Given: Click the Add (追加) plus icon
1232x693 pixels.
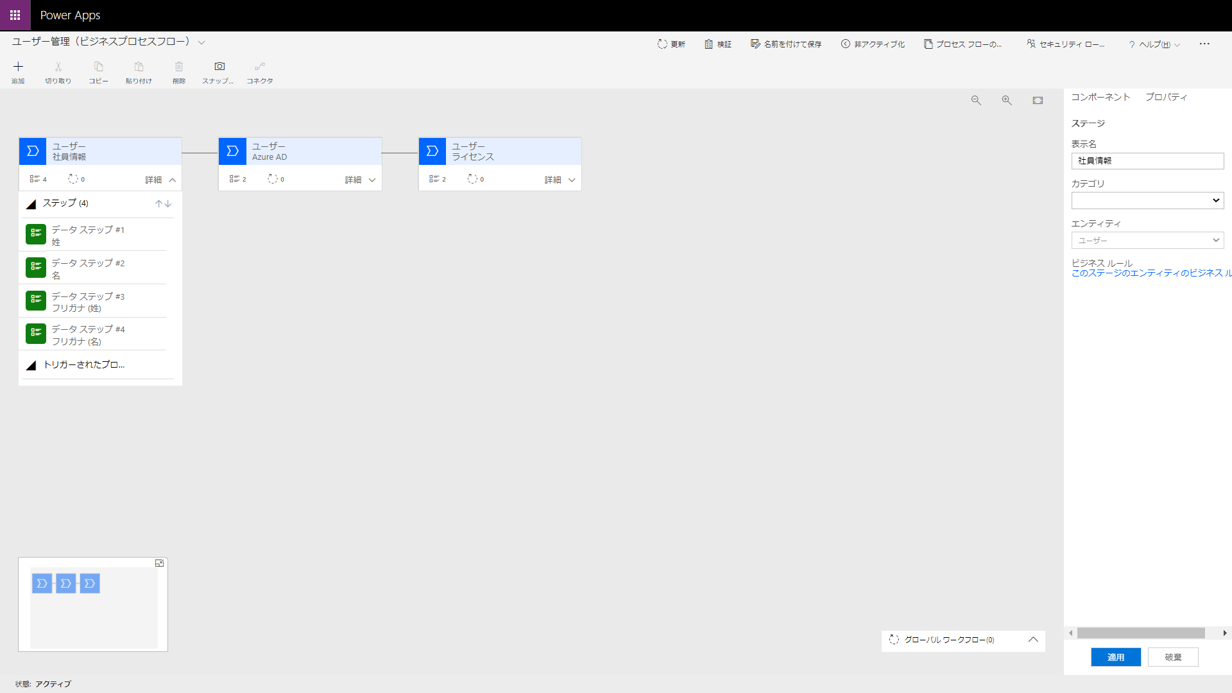Looking at the screenshot, I should 18,67.
